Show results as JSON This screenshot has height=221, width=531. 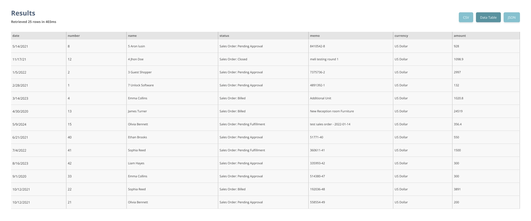[511, 17]
